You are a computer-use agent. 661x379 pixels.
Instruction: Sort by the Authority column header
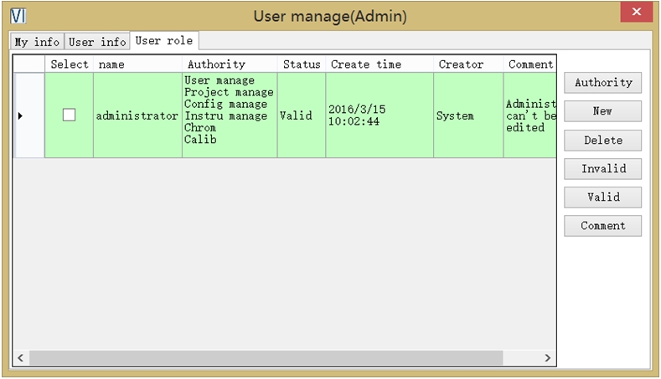216,64
